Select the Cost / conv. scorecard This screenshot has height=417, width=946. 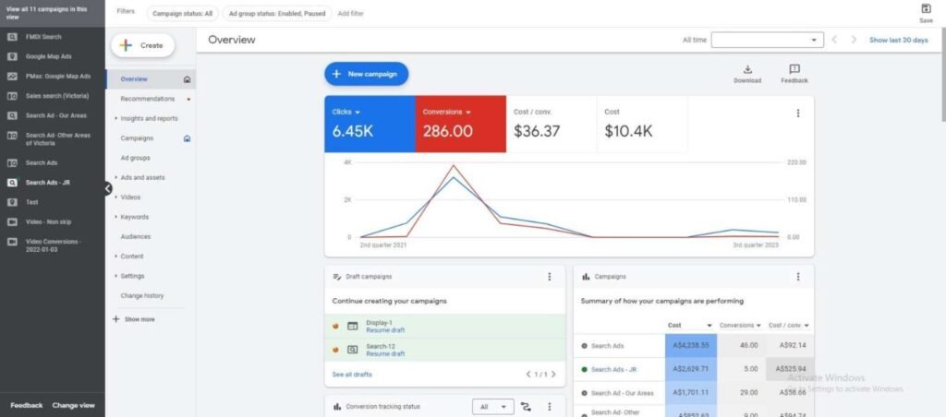tap(552, 125)
